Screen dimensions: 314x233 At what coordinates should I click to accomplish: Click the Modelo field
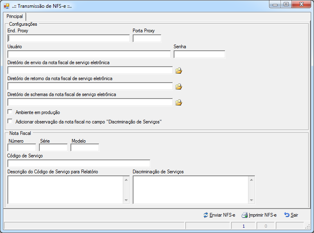(85, 148)
